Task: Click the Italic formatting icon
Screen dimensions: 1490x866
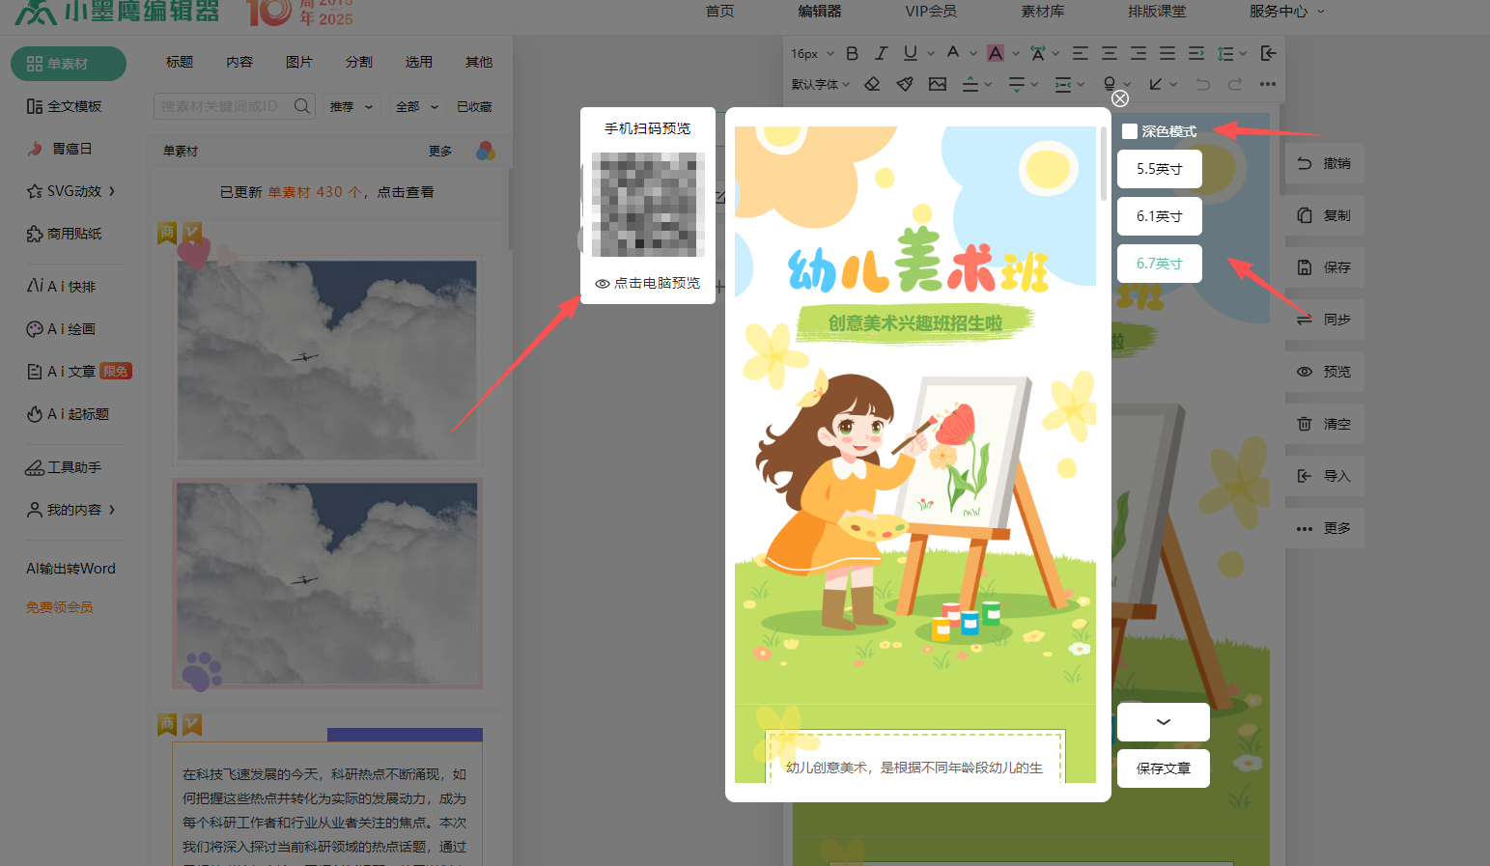Action: pyautogui.click(x=881, y=53)
